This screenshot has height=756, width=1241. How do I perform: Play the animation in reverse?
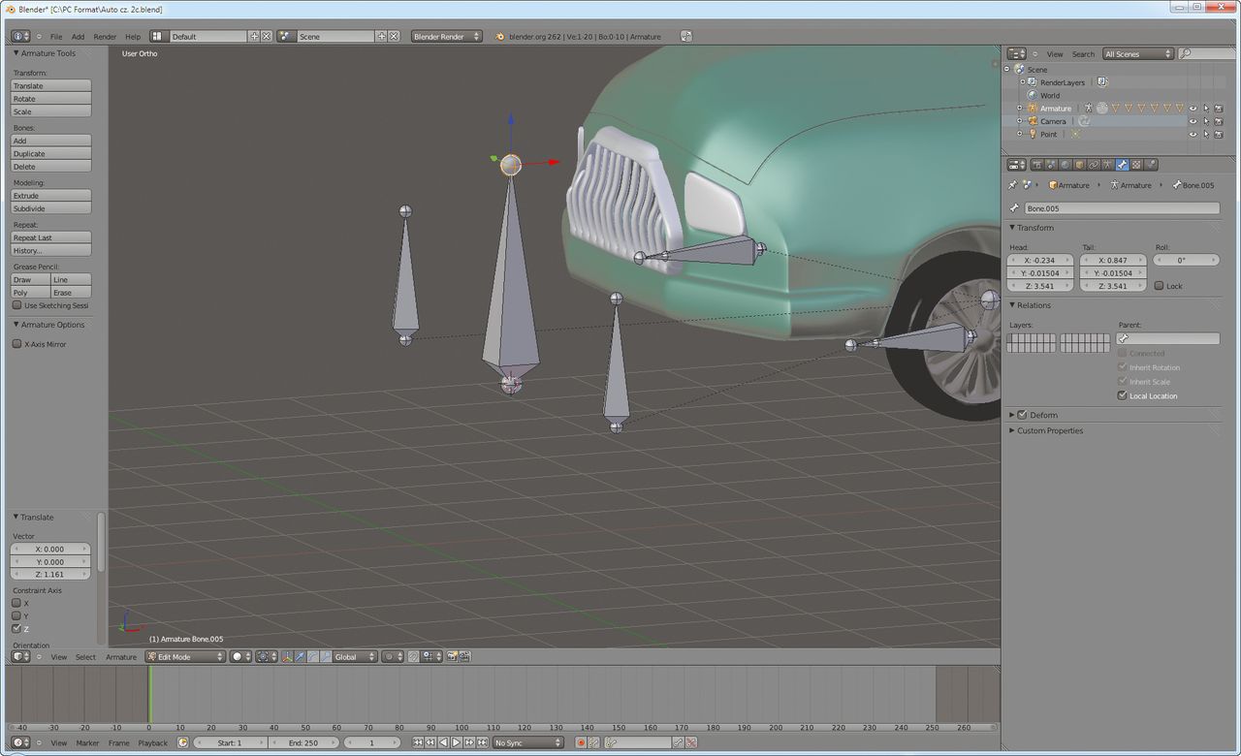click(443, 742)
